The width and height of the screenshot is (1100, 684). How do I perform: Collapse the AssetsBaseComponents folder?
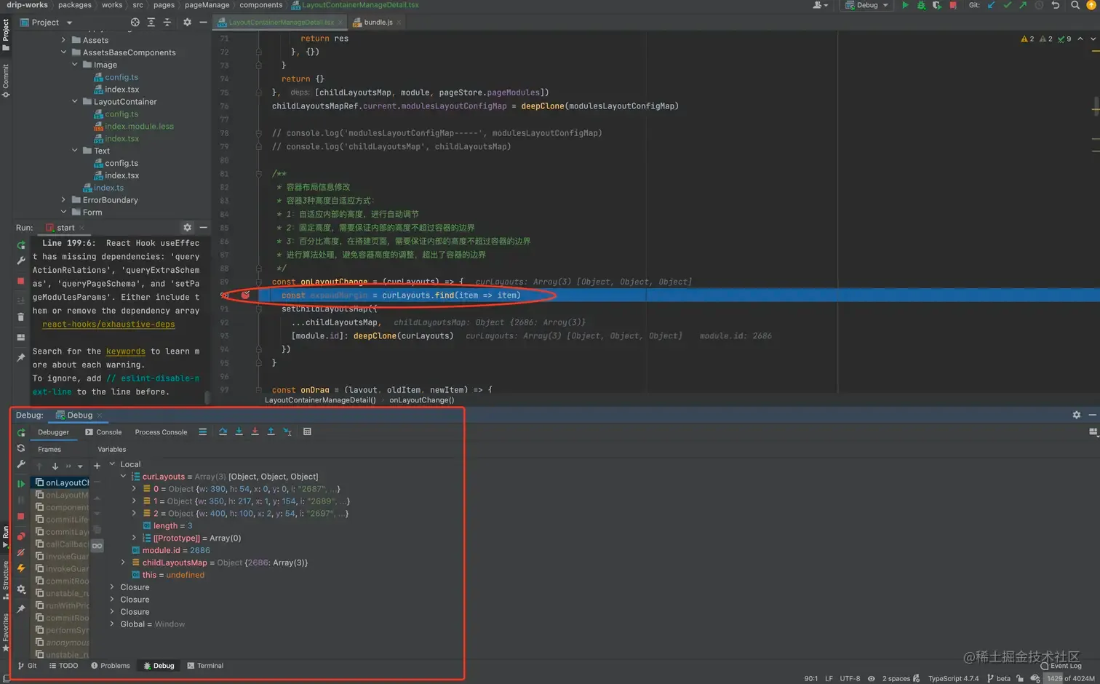point(63,52)
